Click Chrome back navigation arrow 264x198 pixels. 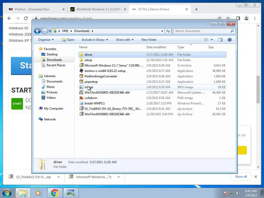pos(9,18)
